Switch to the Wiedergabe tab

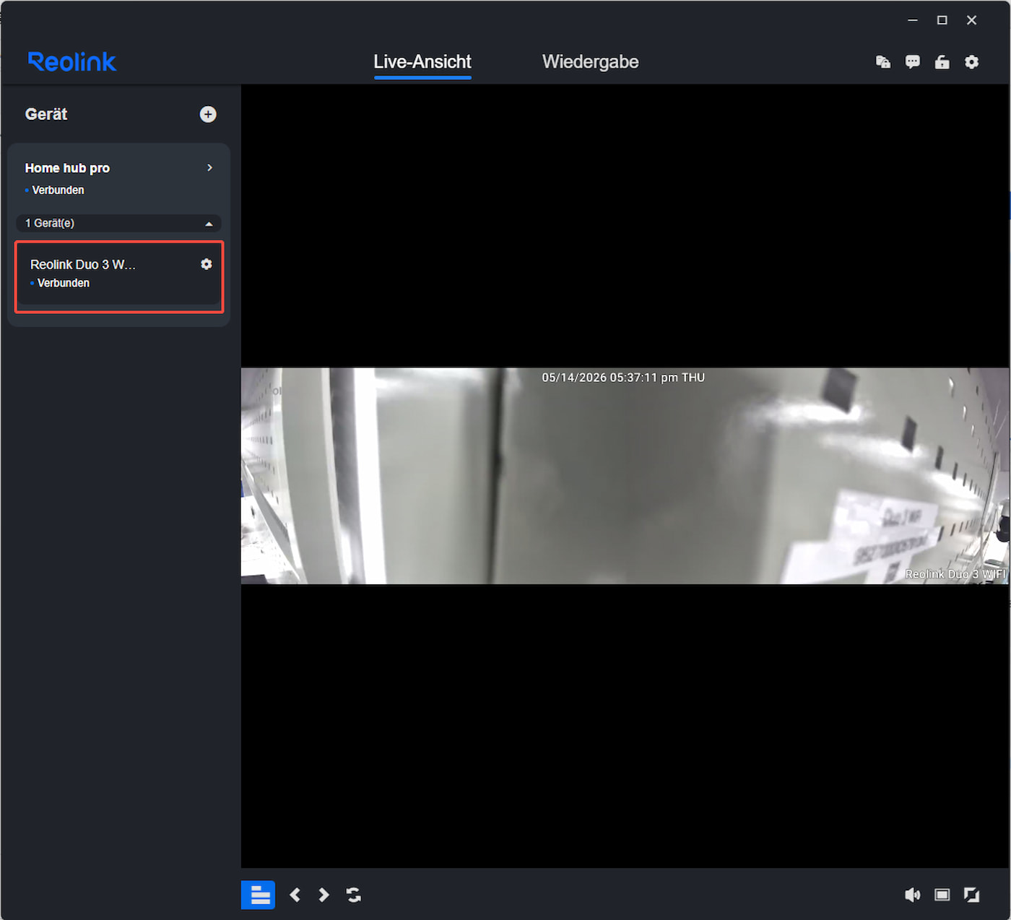pos(590,62)
